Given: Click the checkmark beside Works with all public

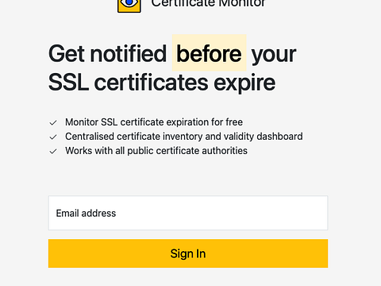Looking at the screenshot, I should 53,152.
